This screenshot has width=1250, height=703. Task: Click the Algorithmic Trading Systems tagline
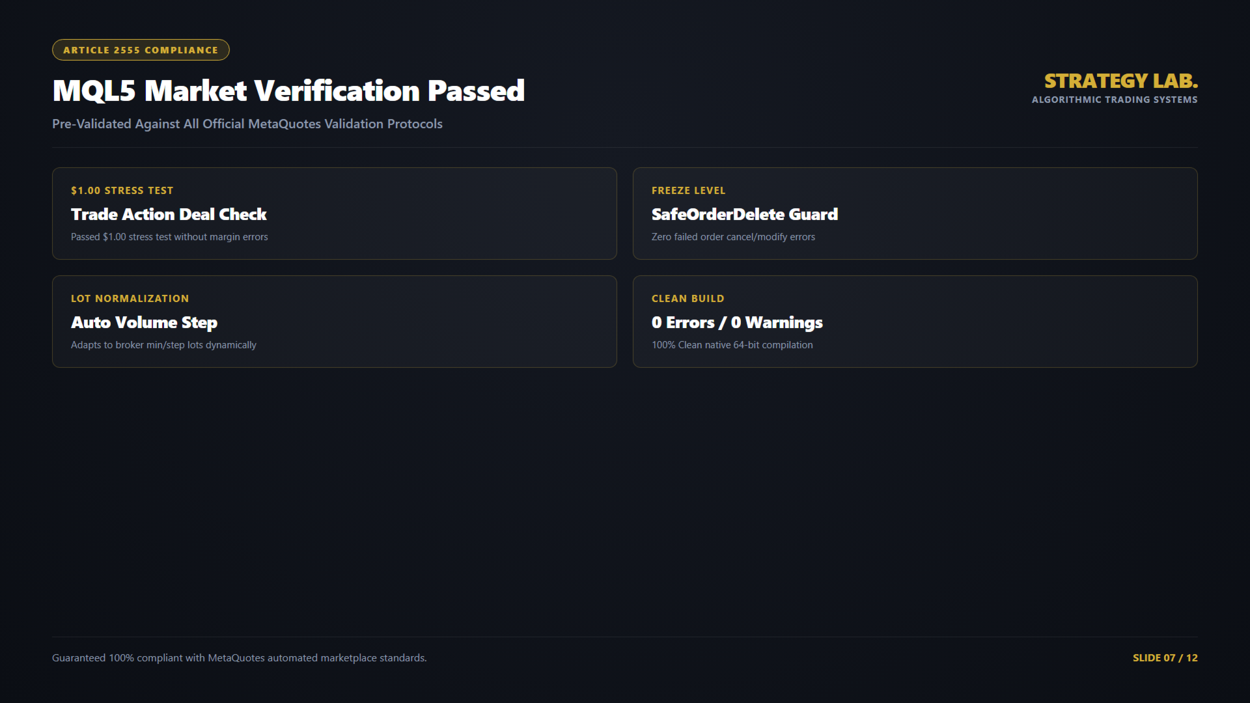pos(1114,100)
